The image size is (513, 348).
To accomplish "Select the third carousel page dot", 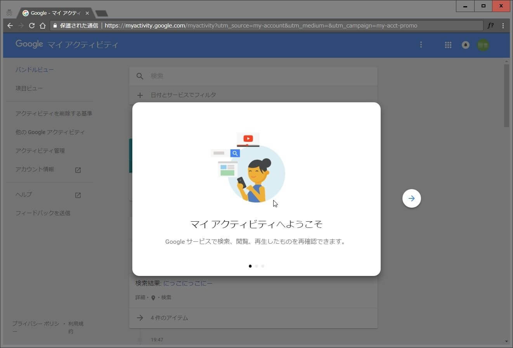I will click(x=263, y=266).
